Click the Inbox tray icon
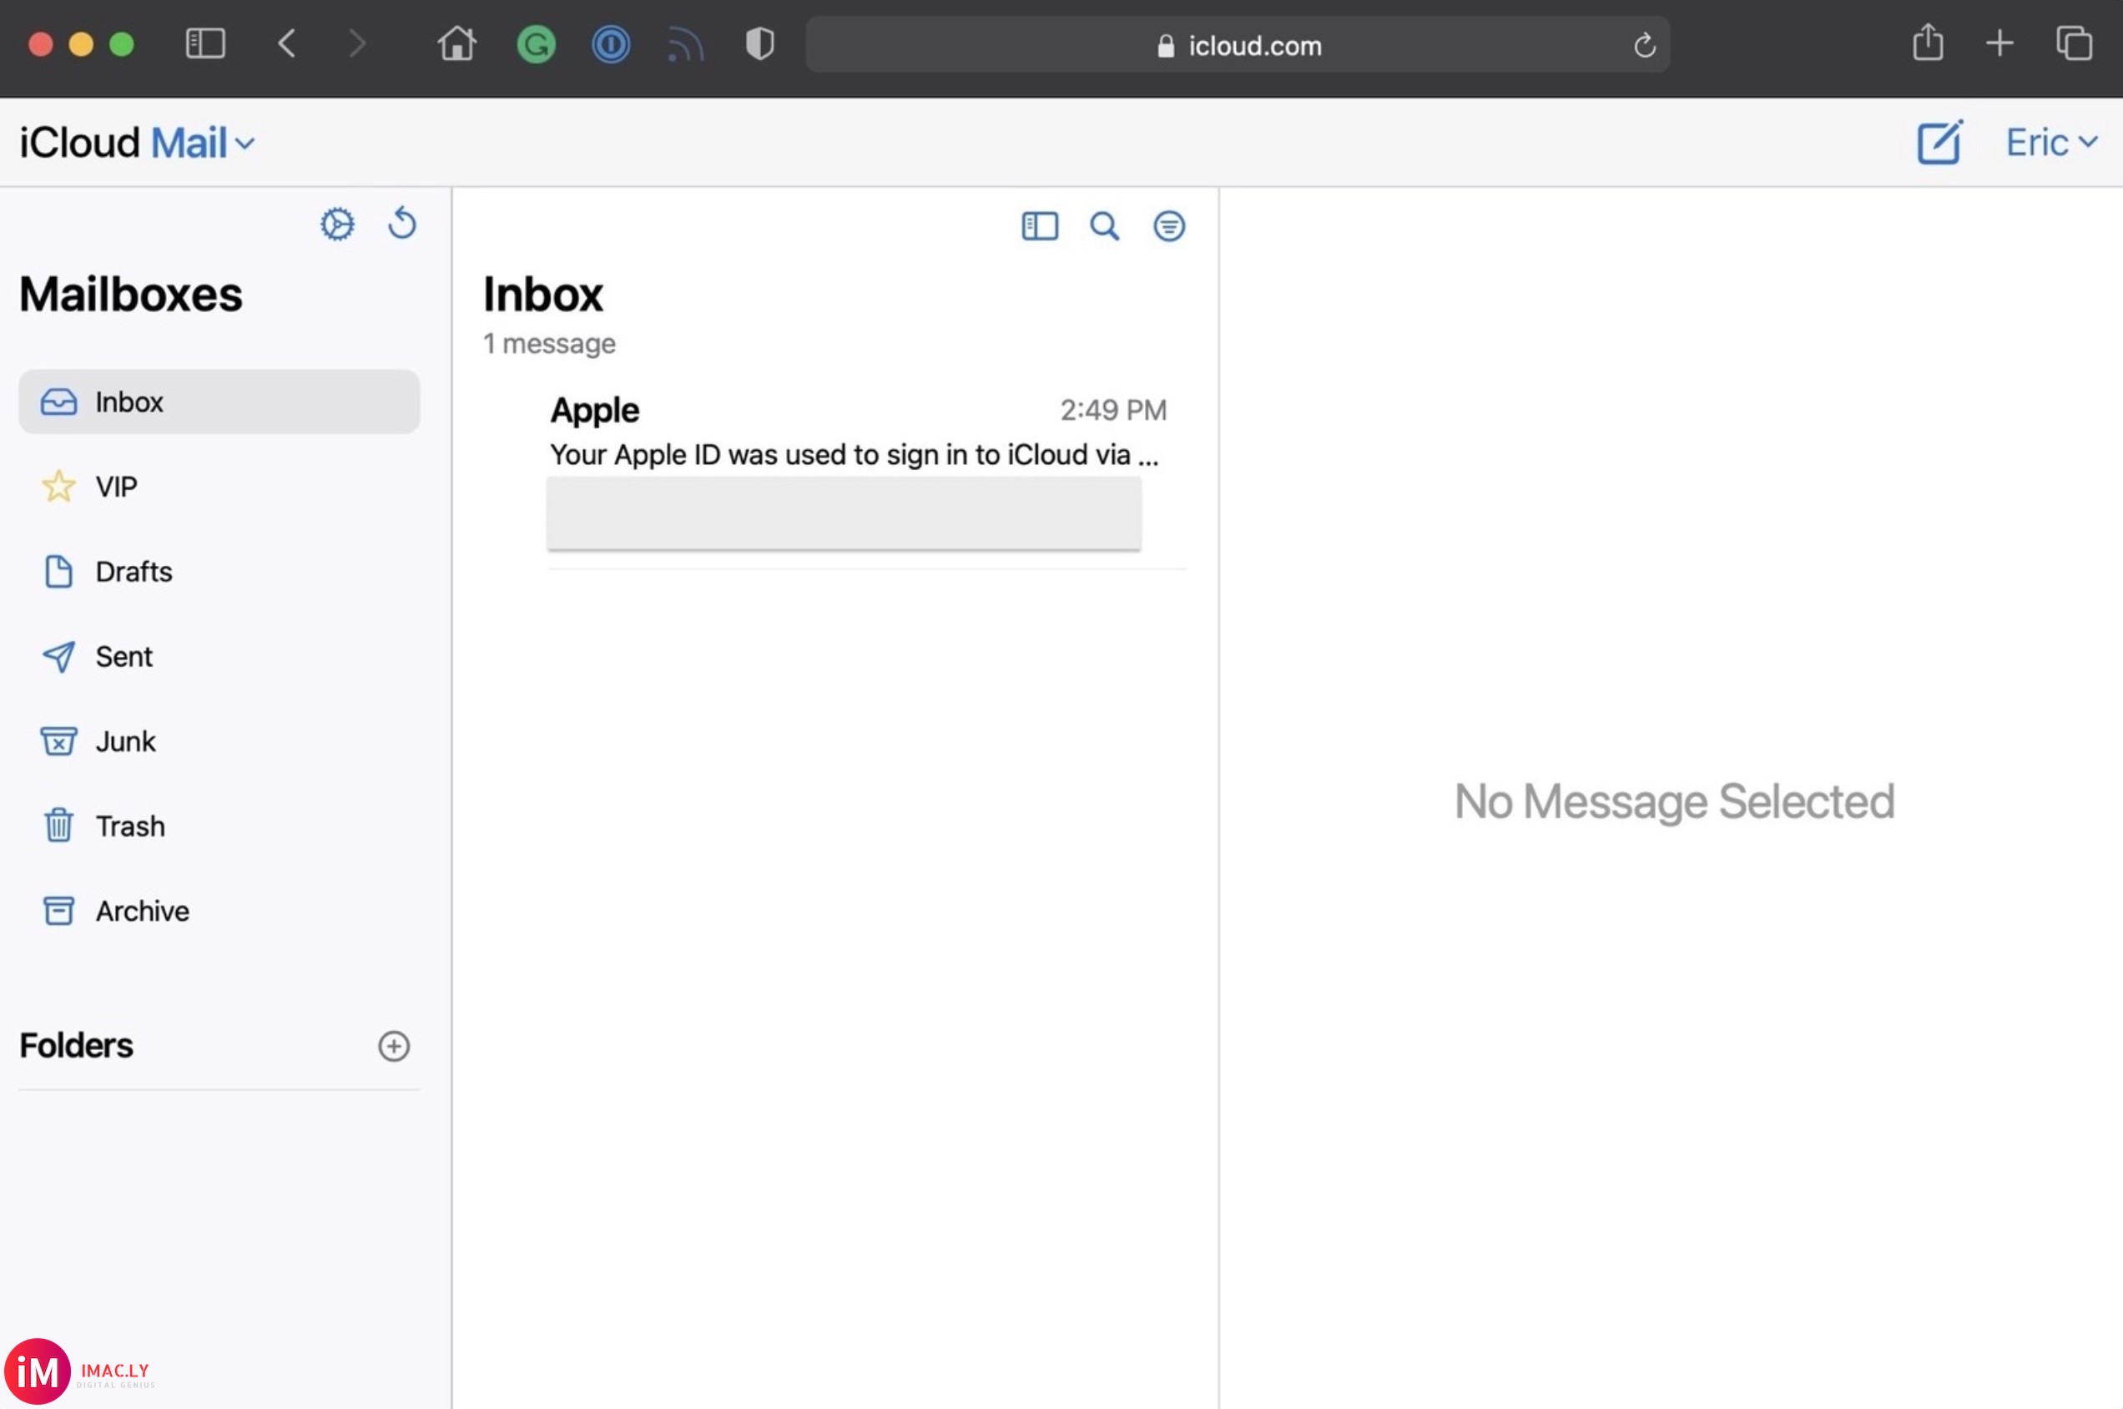2123x1409 pixels. [x=58, y=401]
